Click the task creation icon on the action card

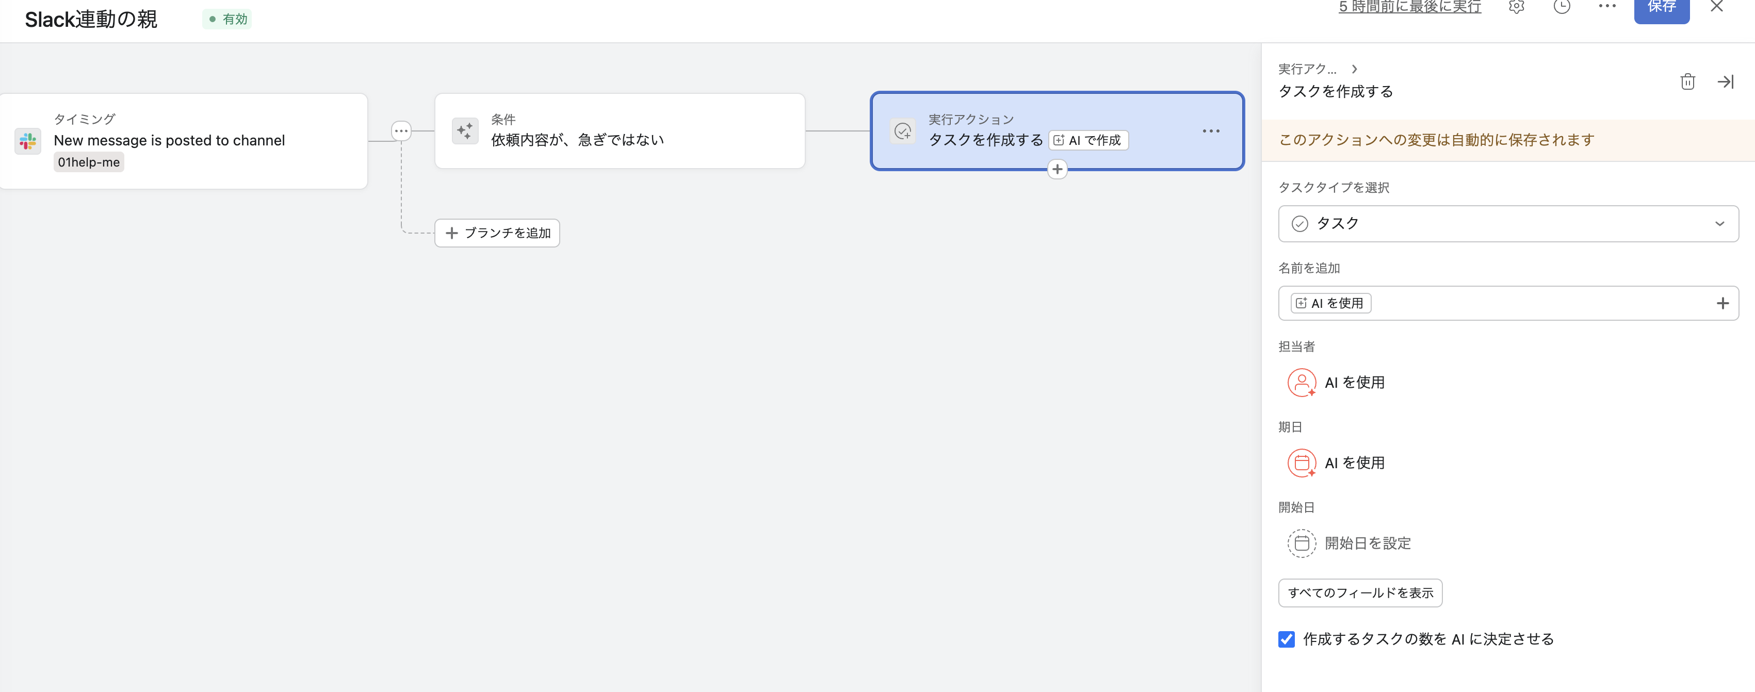pyautogui.click(x=902, y=131)
